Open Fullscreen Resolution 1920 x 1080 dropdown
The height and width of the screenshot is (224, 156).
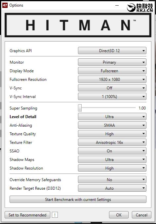pyautogui.click(x=112, y=79)
